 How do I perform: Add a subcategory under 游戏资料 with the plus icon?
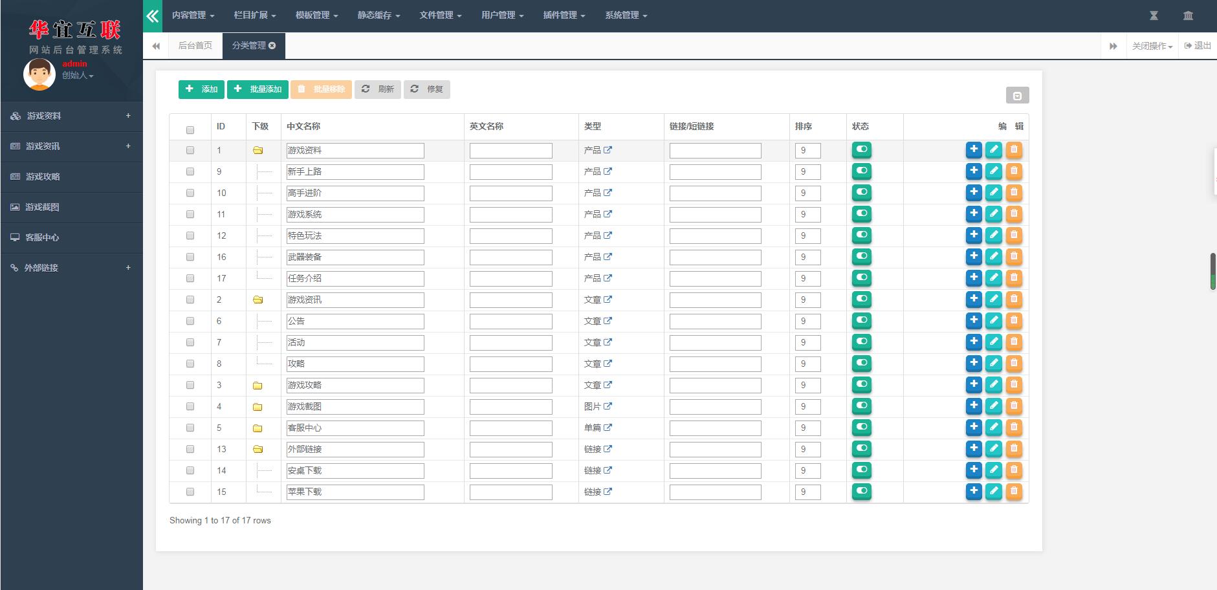click(x=974, y=150)
